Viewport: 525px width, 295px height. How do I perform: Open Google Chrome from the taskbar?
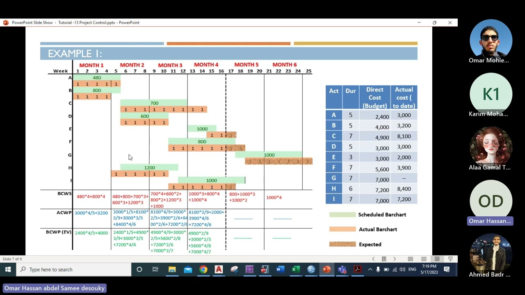[203, 269]
